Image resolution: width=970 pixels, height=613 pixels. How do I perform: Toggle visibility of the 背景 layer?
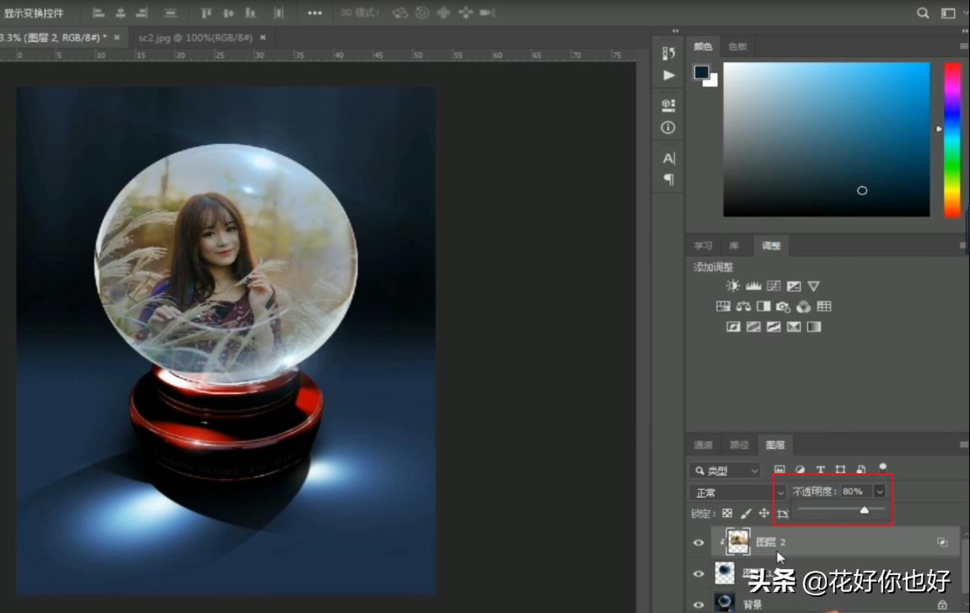pyautogui.click(x=699, y=604)
